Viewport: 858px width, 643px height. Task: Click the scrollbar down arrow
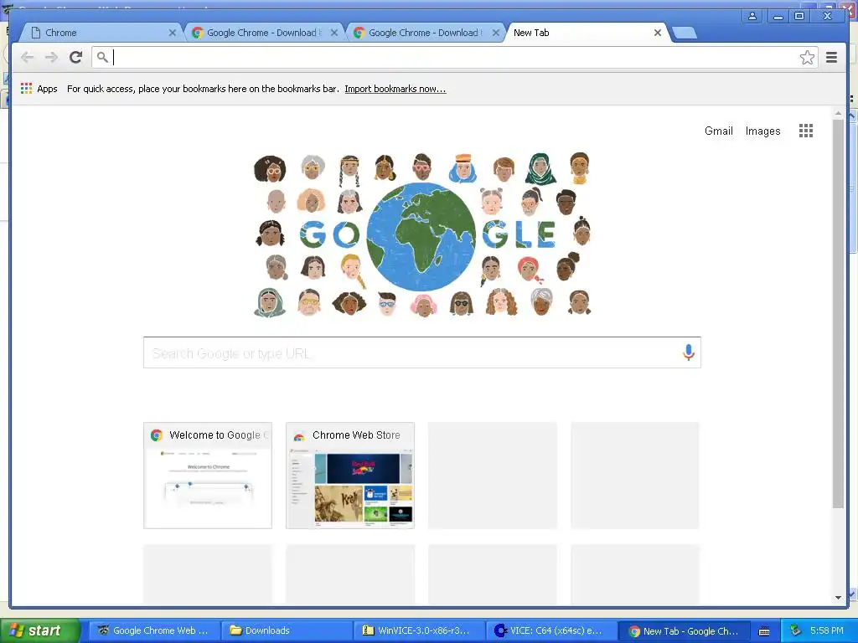click(838, 598)
